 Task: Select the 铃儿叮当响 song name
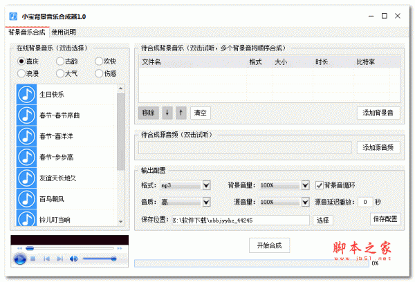(55, 220)
